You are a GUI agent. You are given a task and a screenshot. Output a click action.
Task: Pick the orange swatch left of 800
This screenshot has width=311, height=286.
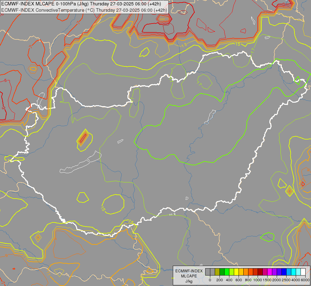[246, 272]
